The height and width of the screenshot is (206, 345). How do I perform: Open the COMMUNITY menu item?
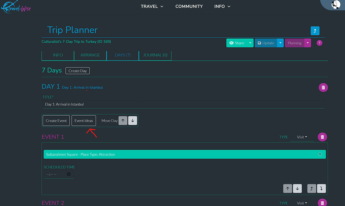189,6
